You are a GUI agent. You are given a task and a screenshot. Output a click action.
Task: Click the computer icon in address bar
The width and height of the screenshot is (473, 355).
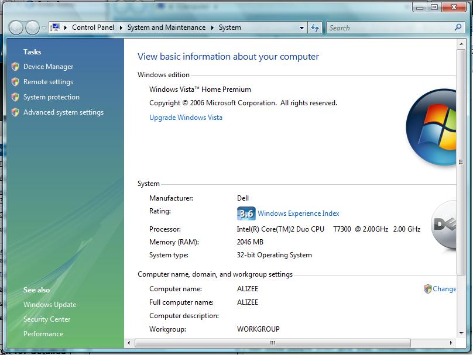55,27
